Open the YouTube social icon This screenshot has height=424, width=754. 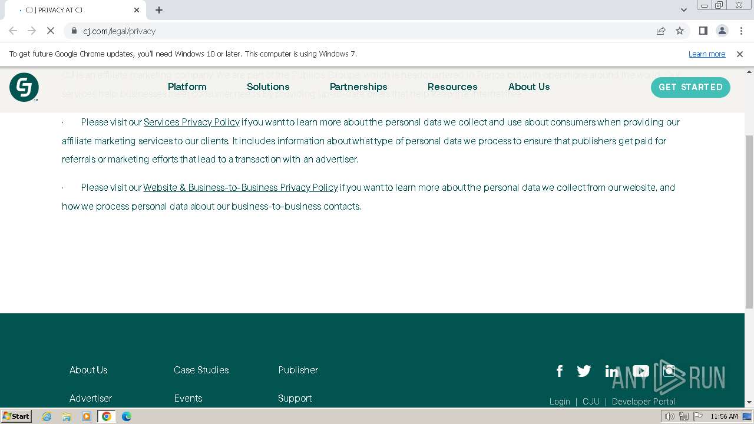pyautogui.click(x=640, y=371)
